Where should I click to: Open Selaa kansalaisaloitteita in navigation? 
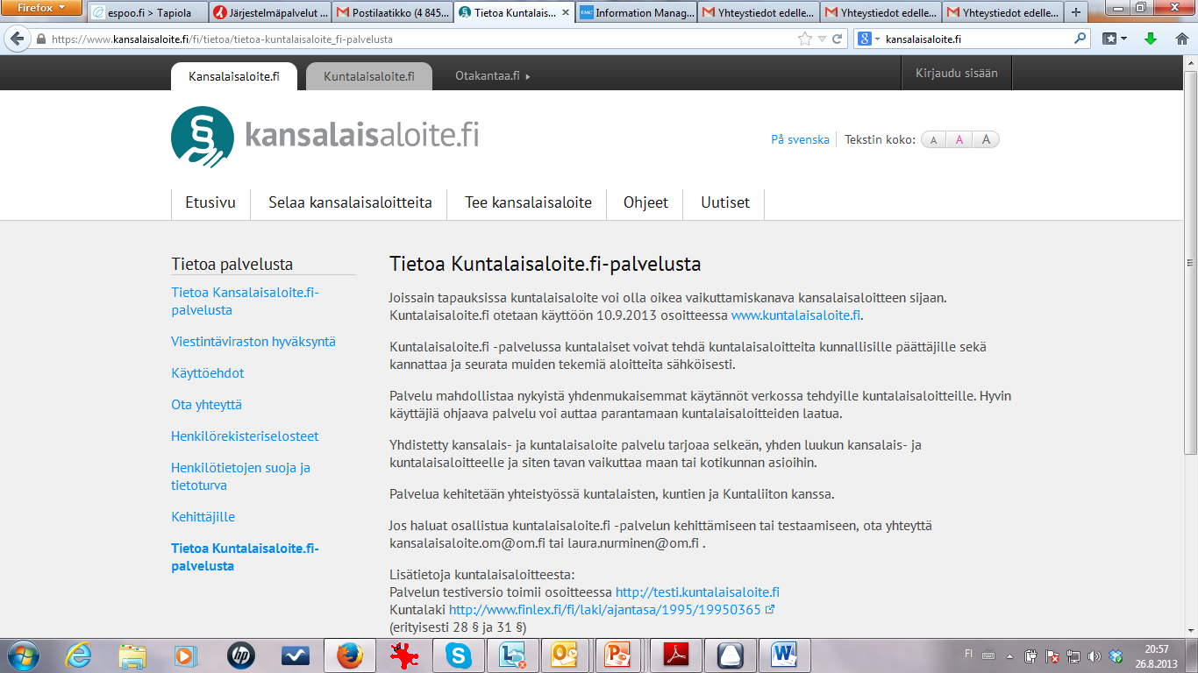[351, 202]
